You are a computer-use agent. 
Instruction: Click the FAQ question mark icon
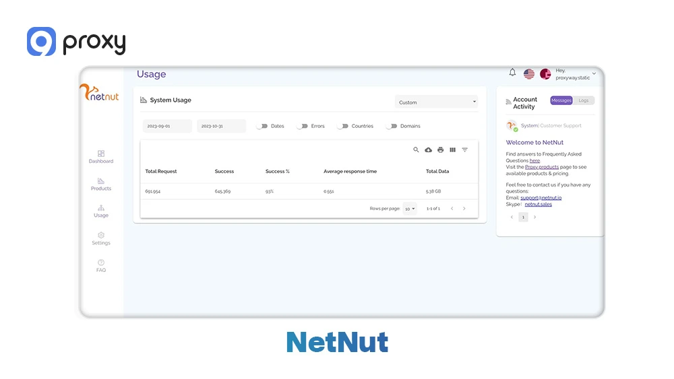[x=101, y=263]
